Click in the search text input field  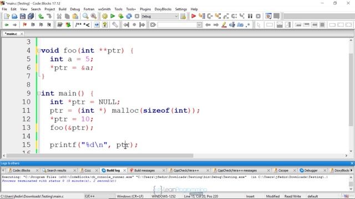point(177,25)
